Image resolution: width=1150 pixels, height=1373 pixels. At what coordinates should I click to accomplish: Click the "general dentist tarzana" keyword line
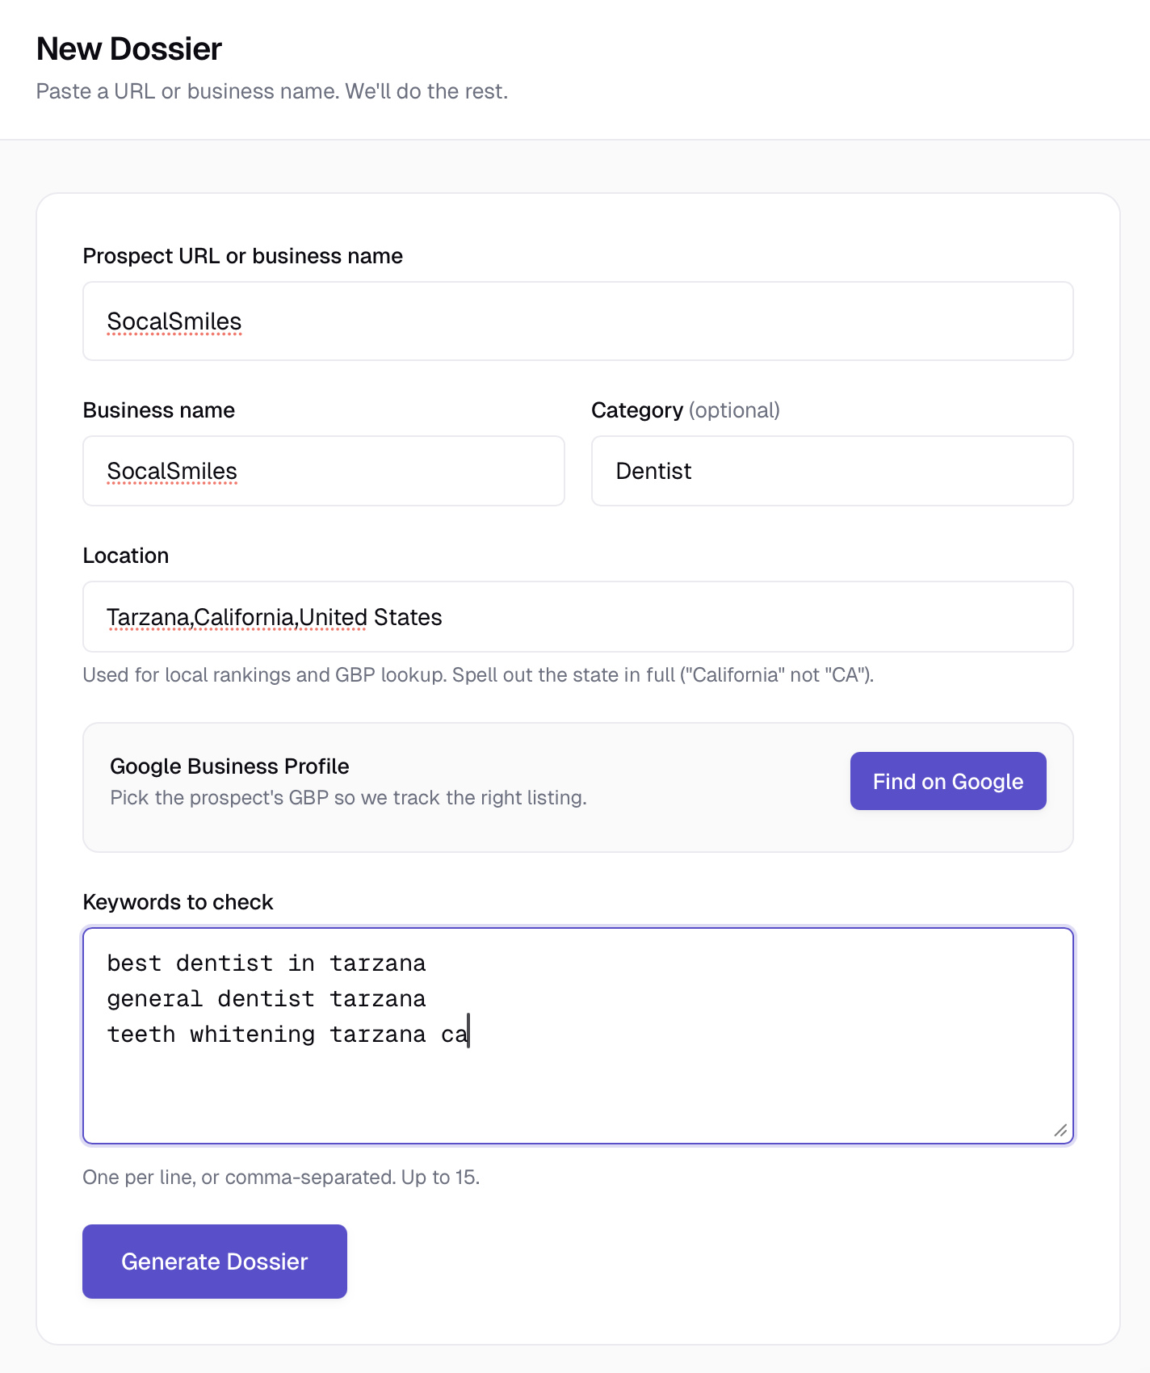[x=267, y=999]
